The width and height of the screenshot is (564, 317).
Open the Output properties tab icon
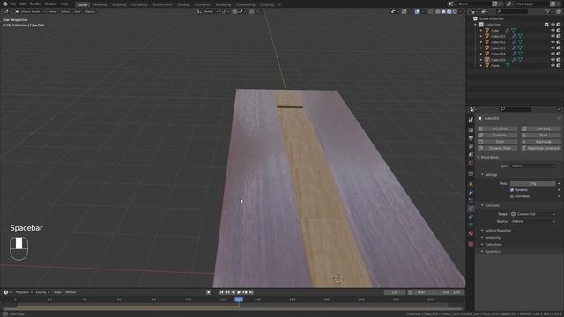[471, 138]
